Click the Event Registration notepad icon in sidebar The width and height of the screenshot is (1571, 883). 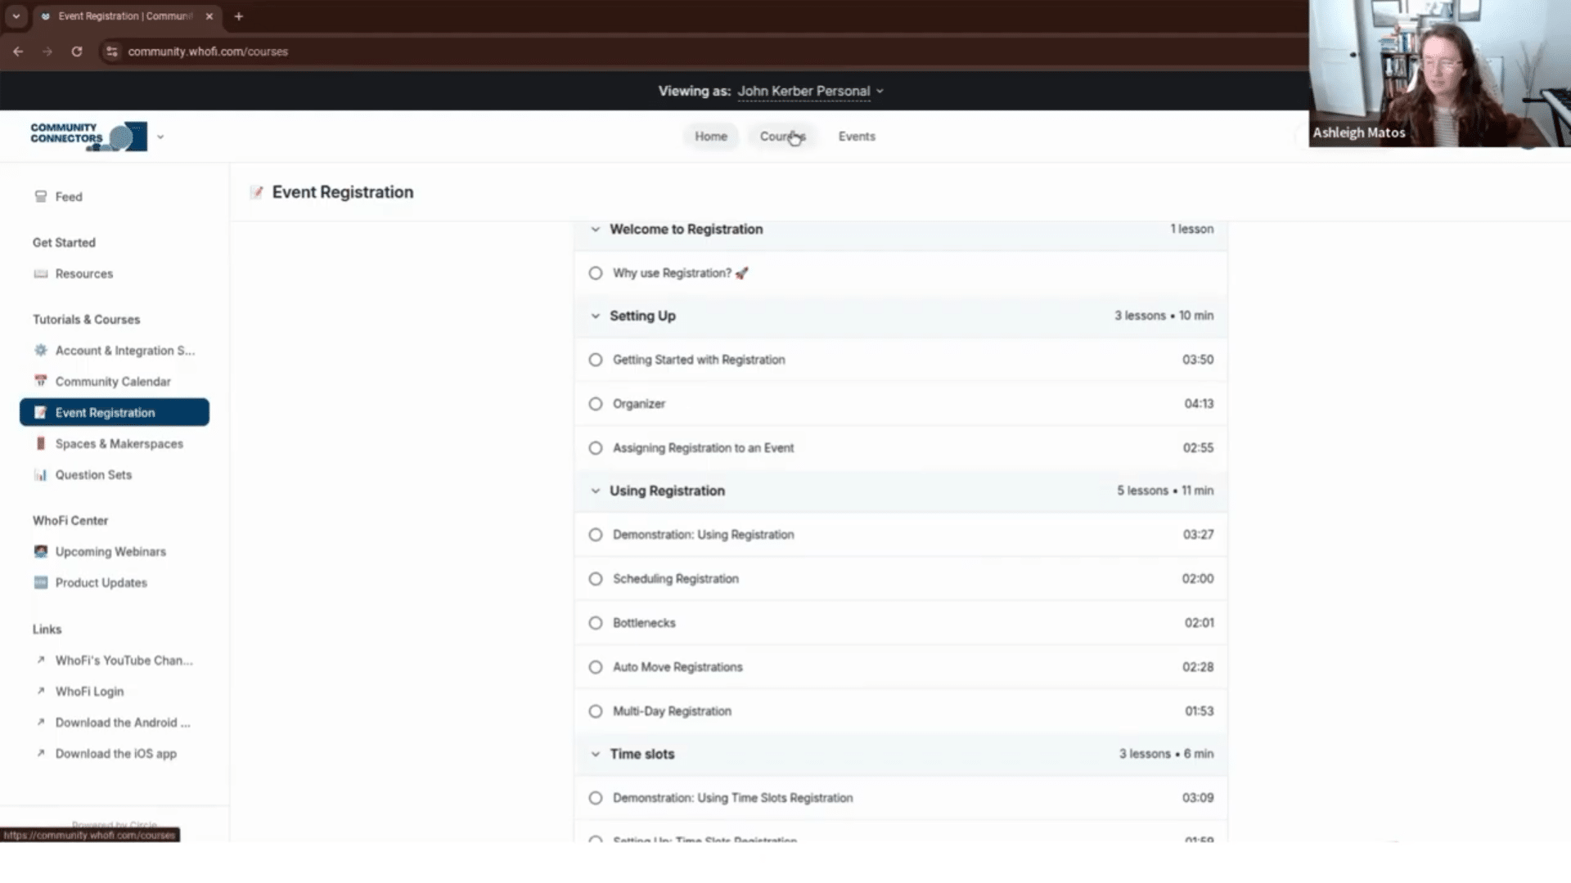click(x=41, y=412)
